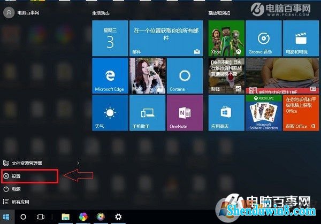
Task: Open the 应用商店 store tile
Action: click(x=226, y=113)
